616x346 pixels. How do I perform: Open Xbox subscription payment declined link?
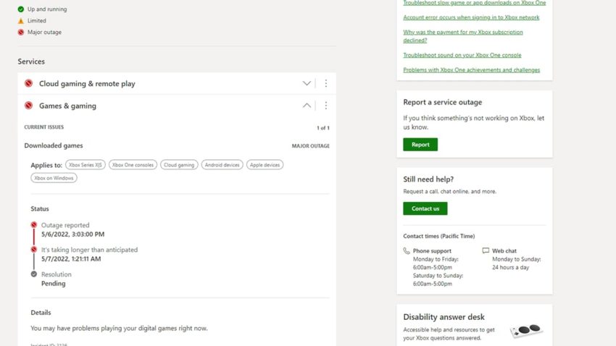click(x=463, y=36)
